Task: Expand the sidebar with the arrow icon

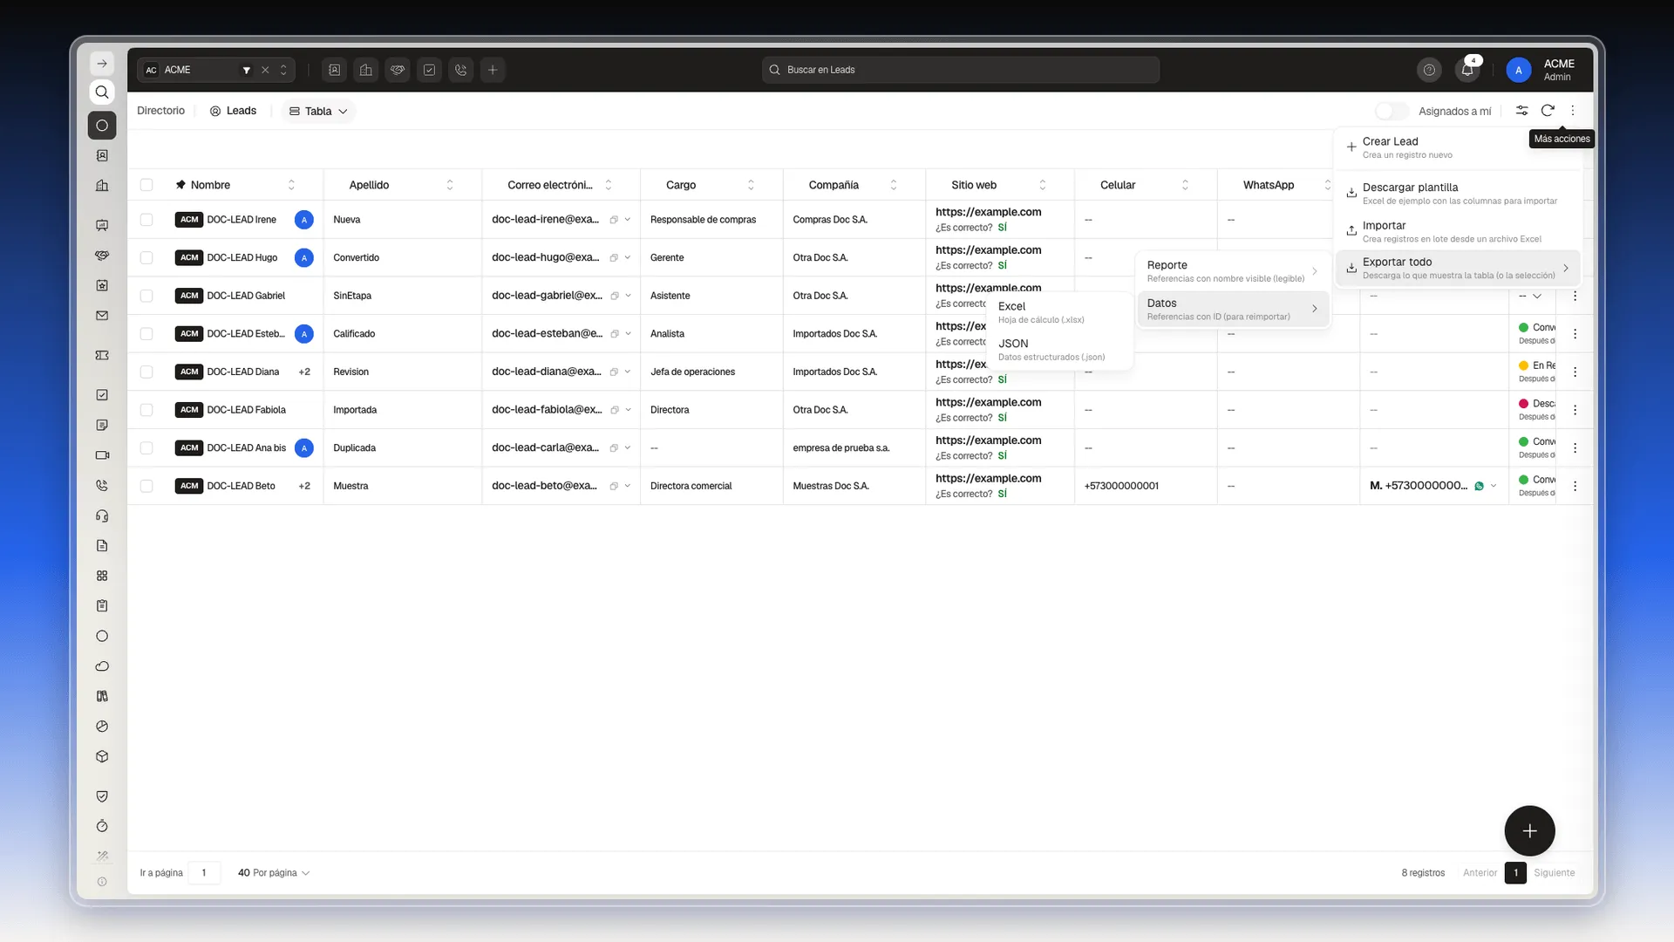Action: [x=102, y=64]
